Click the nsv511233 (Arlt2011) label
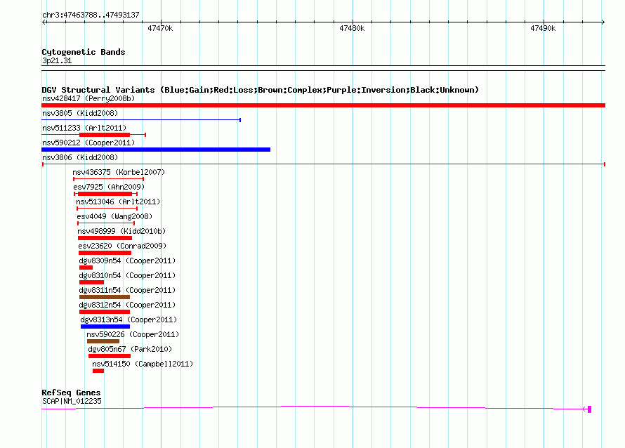The image size is (625, 448). 84,128
